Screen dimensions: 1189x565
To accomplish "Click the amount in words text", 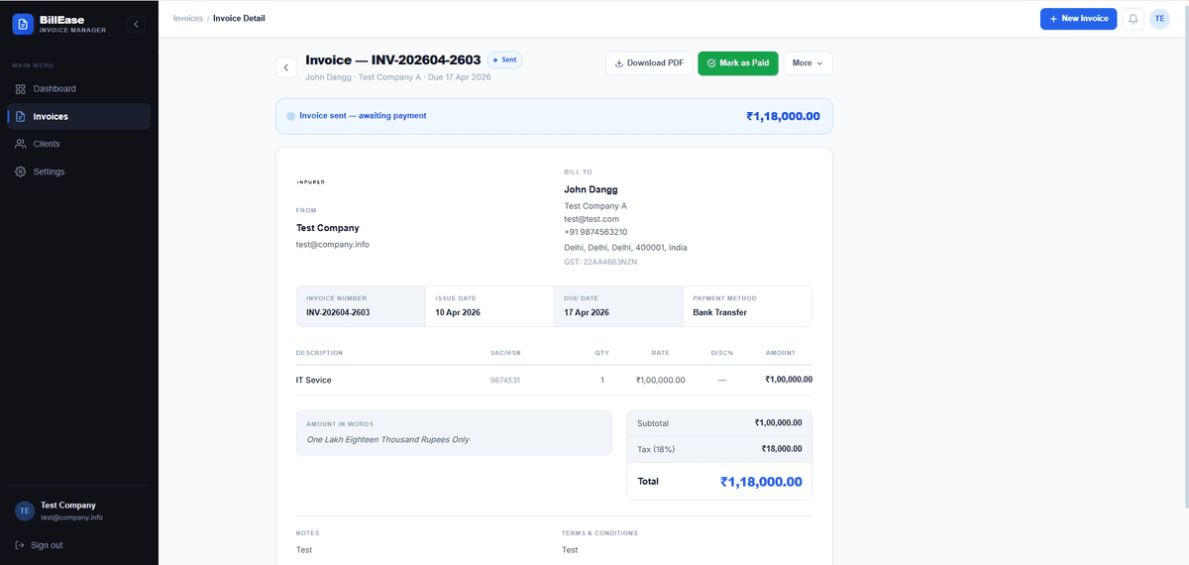I will click(x=388, y=439).
